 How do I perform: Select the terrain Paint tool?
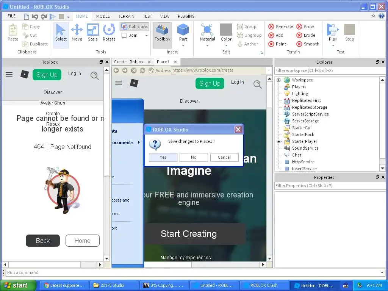click(277, 44)
